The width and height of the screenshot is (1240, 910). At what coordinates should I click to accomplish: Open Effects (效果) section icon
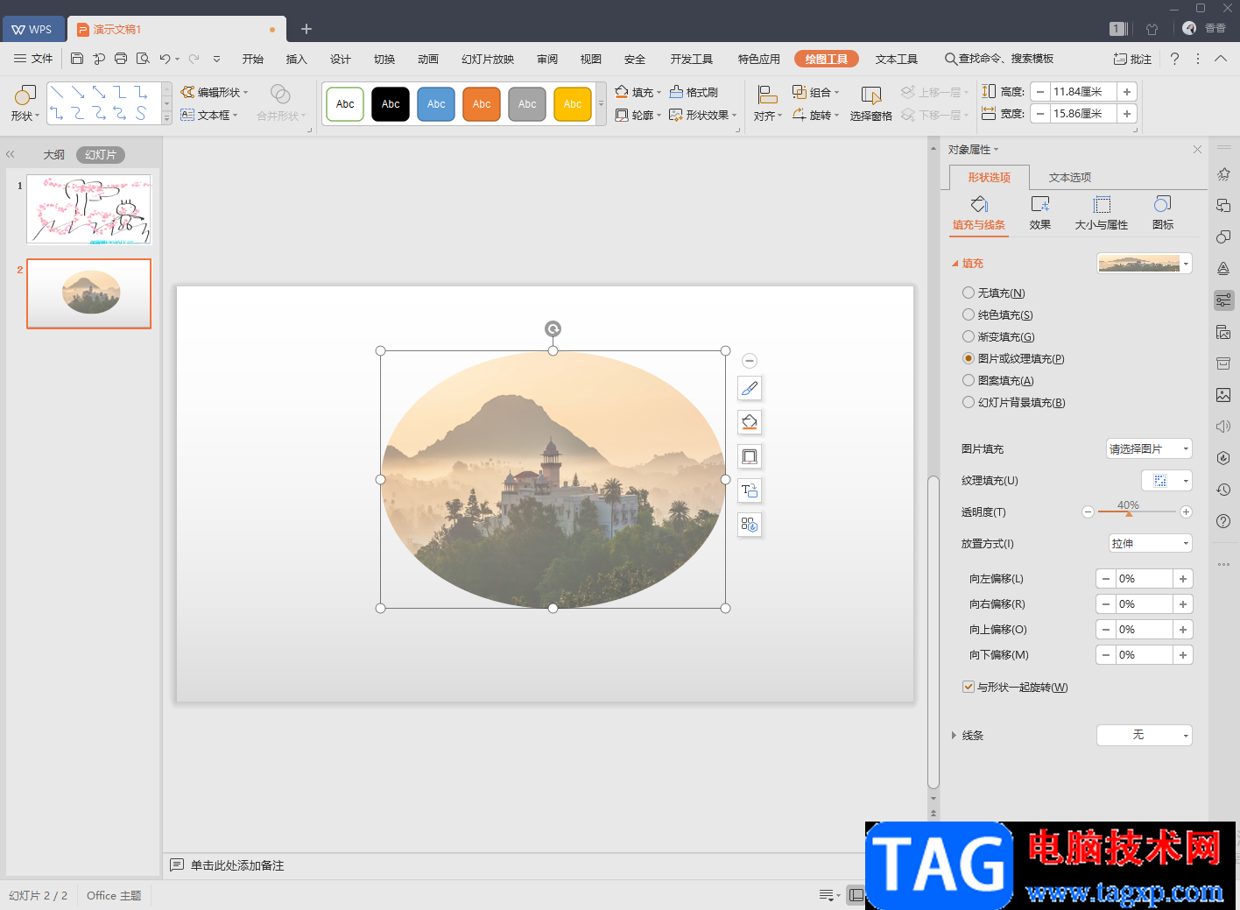click(1040, 213)
